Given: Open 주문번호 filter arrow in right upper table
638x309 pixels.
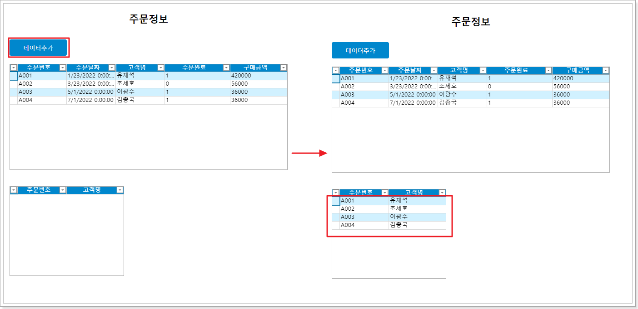Looking at the screenshot, I should tap(385, 71).
